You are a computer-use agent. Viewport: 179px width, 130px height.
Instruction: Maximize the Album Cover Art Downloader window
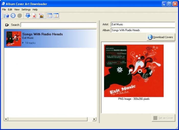170,4
